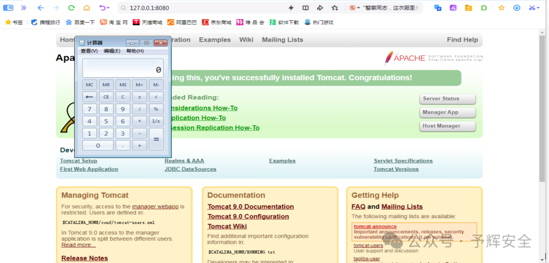Open the 书签 bookmarks star entry

(x=14, y=22)
